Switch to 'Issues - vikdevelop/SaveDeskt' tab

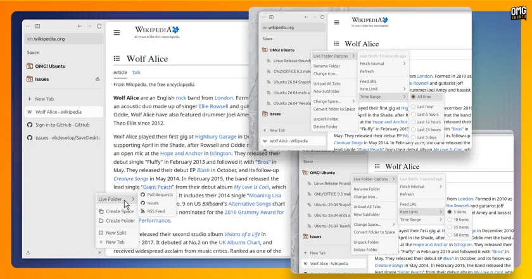point(64,138)
